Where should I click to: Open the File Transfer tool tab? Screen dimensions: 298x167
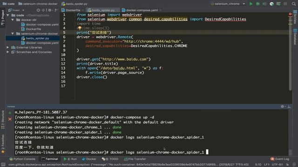point(135,159)
